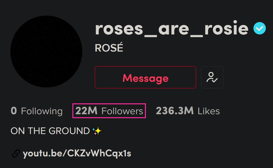The height and width of the screenshot is (168, 273).
Task: Click the word Following in the stats
Action: [x=42, y=112]
